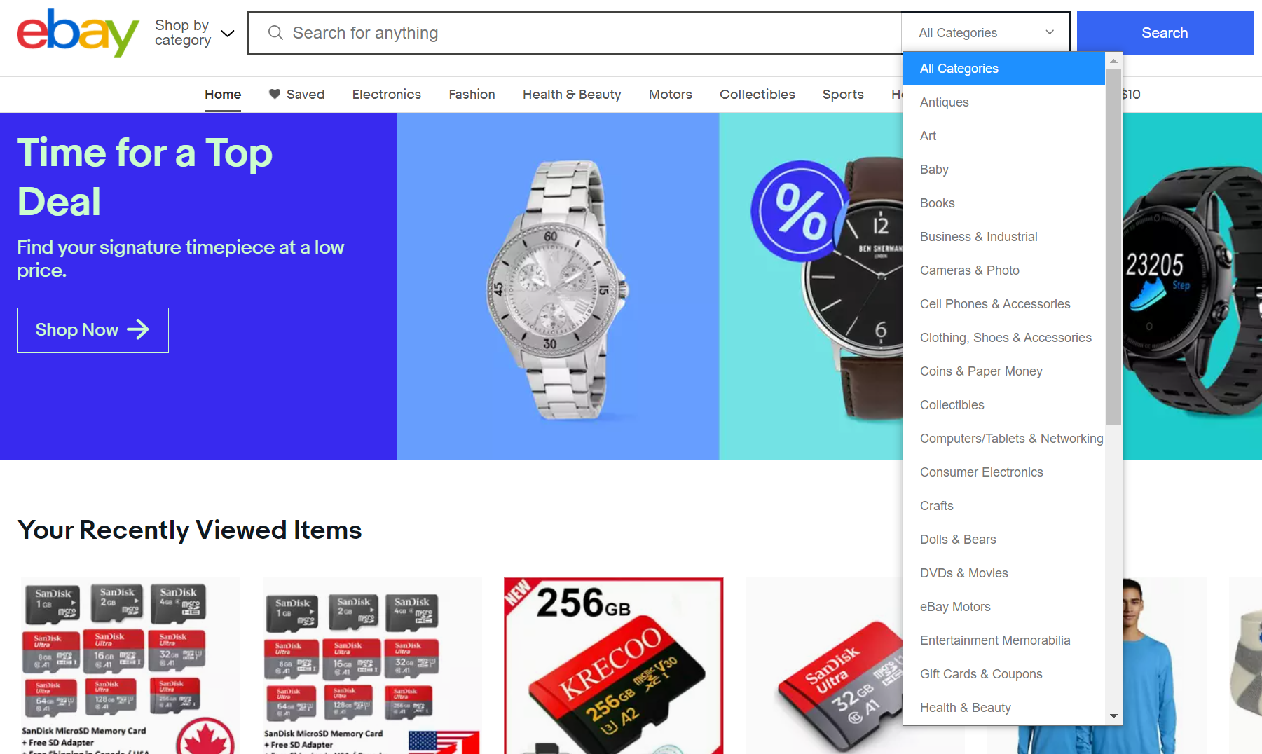Expand the Shop by category chevron
Screen dimensions: 1262x754
[228, 33]
